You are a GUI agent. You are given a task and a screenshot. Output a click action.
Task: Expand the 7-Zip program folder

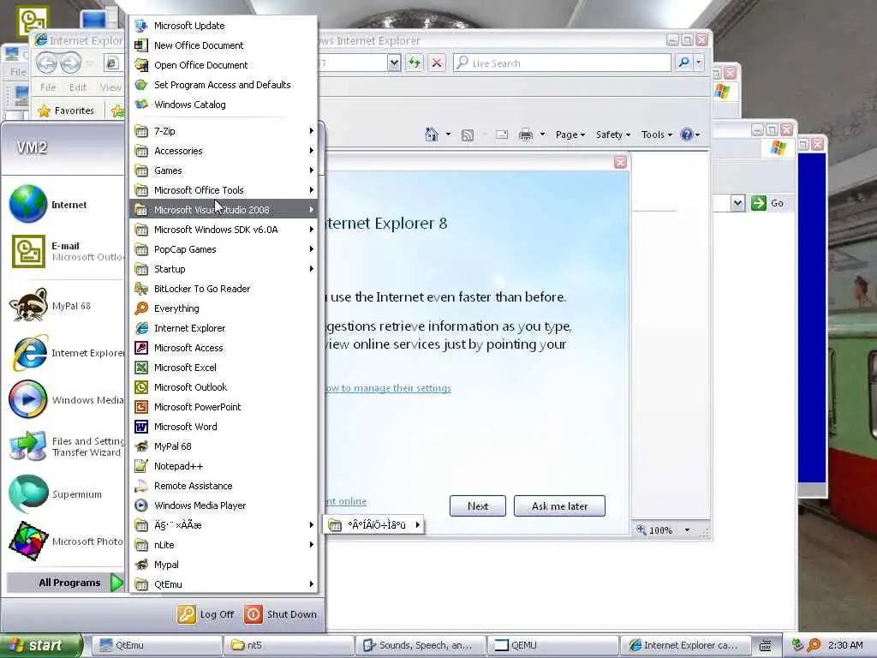pos(224,131)
